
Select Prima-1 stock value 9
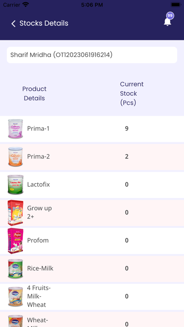(127, 128)
